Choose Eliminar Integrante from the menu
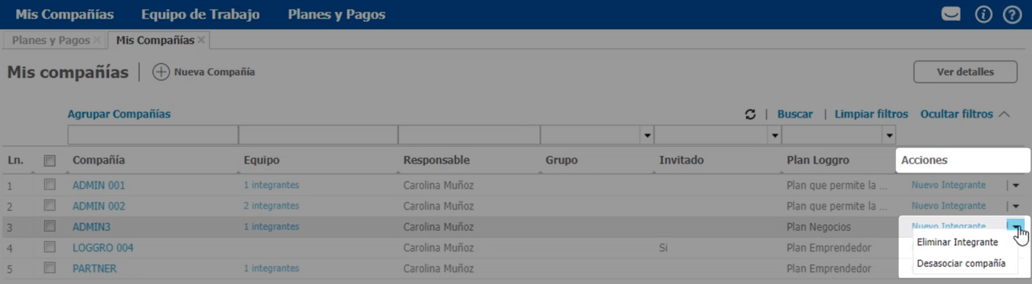Viewport: 1032px width, 284px height. pos(957,242)
